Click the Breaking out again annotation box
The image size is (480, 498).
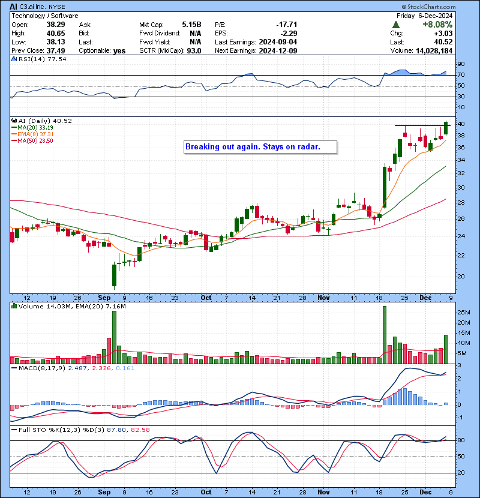(260, 147)
